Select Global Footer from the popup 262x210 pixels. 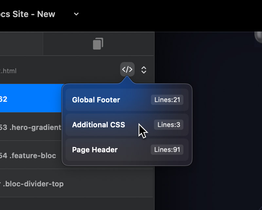click(x=96, y=100)
